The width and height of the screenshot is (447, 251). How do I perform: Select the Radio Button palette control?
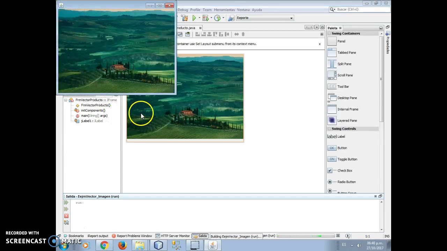pos(342,182)
